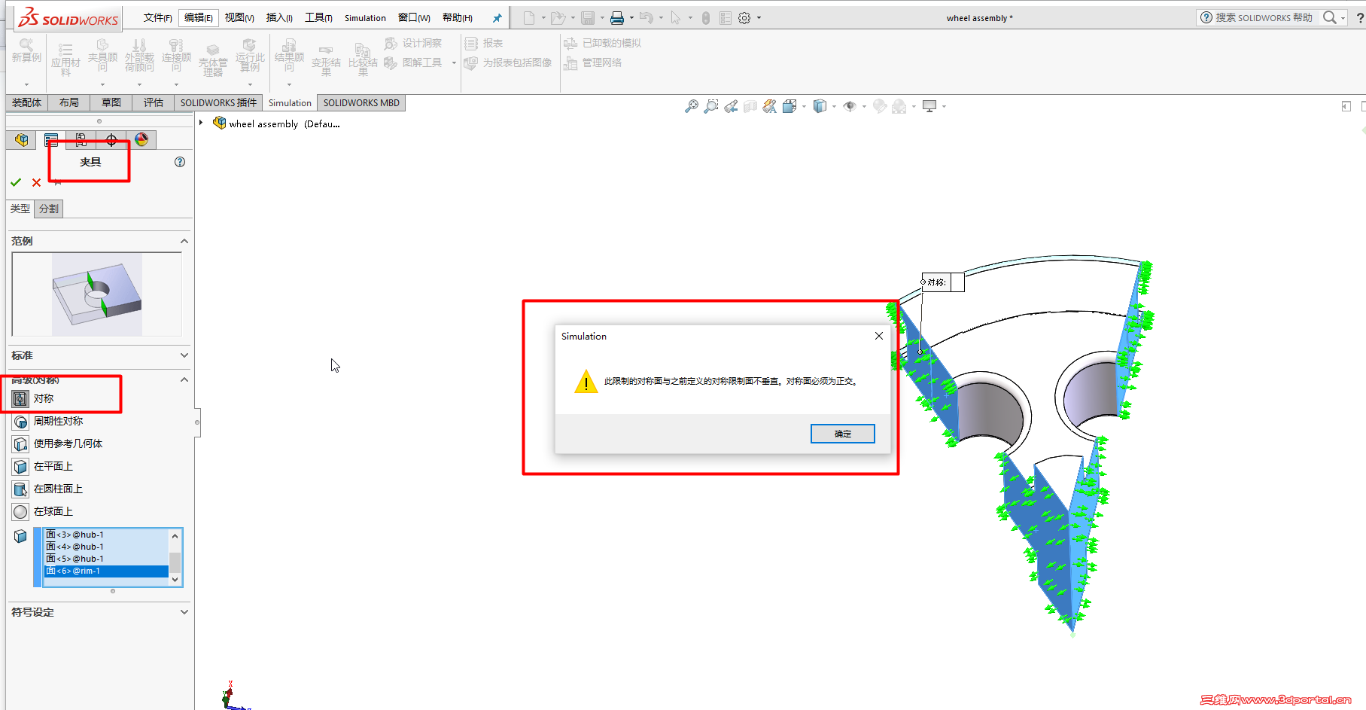Click the fixture example preview thumbnail
Image resolution: width=1366 pixels, height=710 pixels.
pyautogui.click(x=97, y=294)
